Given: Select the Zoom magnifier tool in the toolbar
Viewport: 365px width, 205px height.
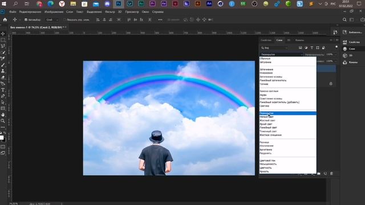Looking at the screenshot, I should pyautogui.click(x=3, y=121).
